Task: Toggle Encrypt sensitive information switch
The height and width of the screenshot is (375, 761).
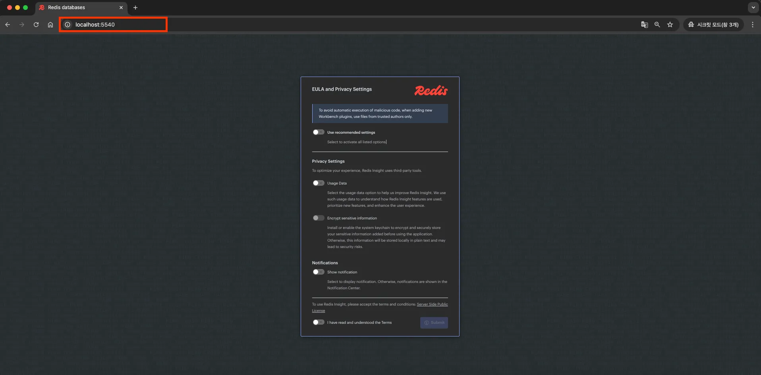Action: click(319, 218)
